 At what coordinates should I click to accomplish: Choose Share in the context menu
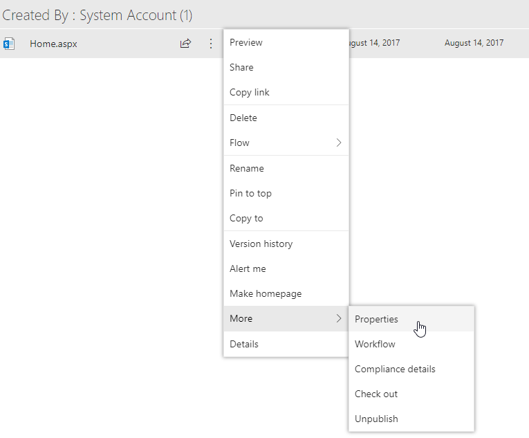(241, 68)
